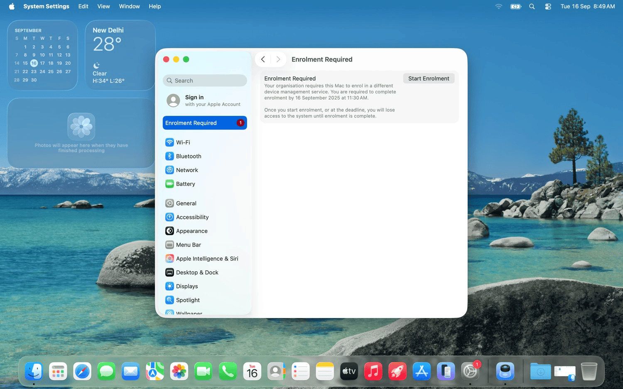Open Wi-Fi settings in sidebar
The width and height of the screenshot is (623, 389).
point(183,142)
